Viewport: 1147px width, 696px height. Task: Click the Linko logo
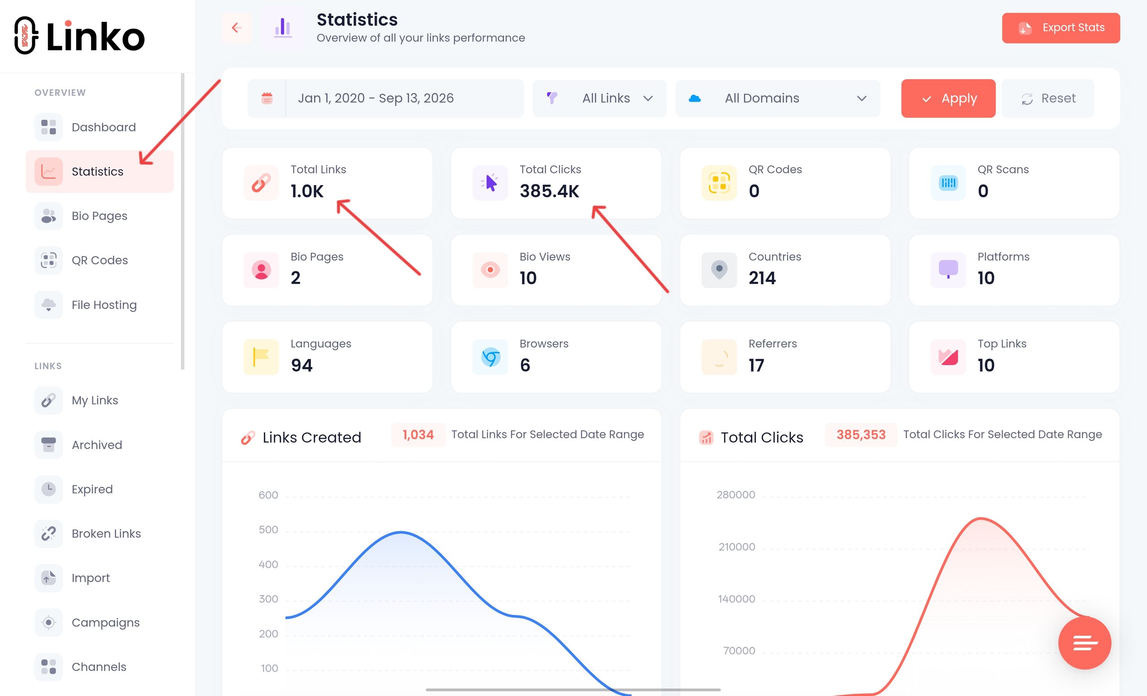(80, 36)
